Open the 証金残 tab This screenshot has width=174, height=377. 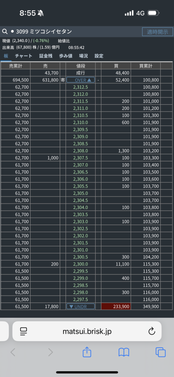(x=46, y=56)
